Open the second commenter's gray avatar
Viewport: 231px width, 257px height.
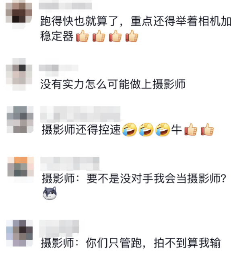pyautogui.click(x=19, y=74)
